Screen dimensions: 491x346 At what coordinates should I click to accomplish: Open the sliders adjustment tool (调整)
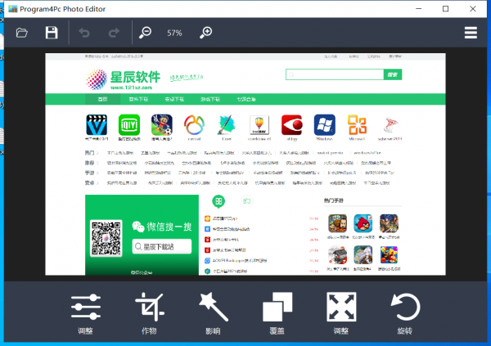pyautogui.click(x=85, y=313)
